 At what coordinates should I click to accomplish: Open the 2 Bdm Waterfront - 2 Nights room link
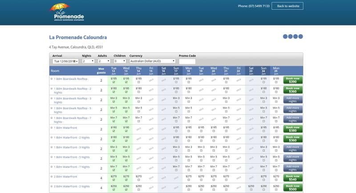[72, 186]
